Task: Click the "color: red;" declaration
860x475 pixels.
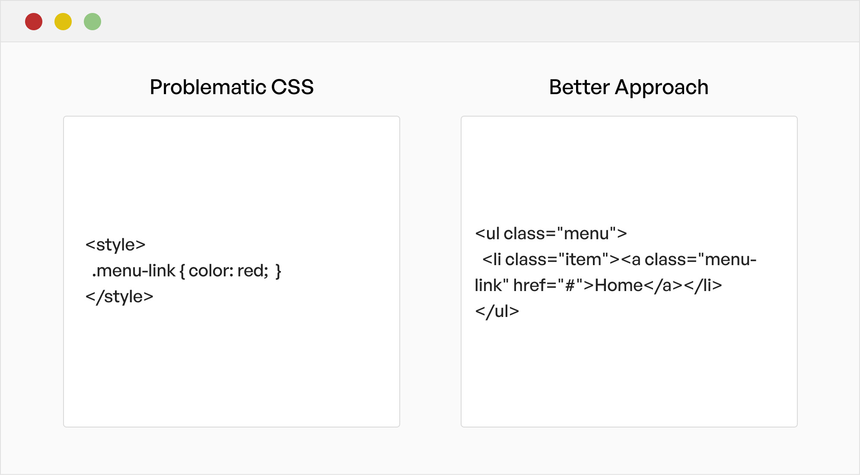Action: click(x=229, y=271)
